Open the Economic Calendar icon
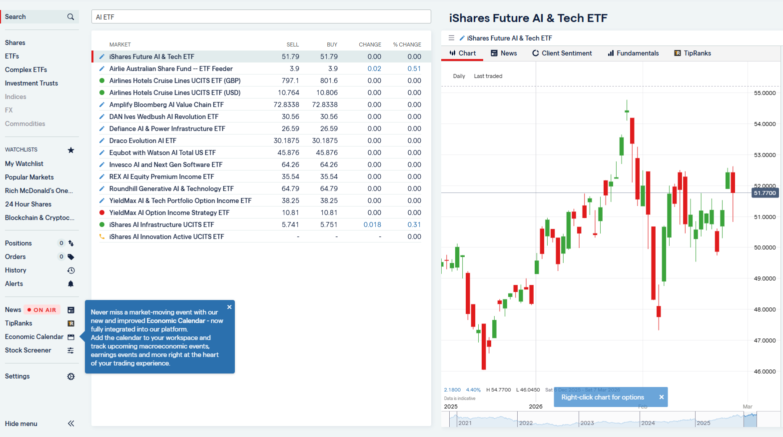 [x=70, y=336]
